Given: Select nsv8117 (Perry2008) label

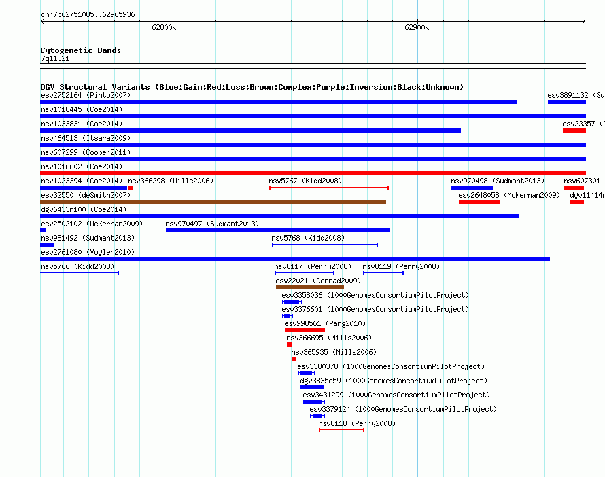Looking at the screenshot, I should (x=313, y=266).
